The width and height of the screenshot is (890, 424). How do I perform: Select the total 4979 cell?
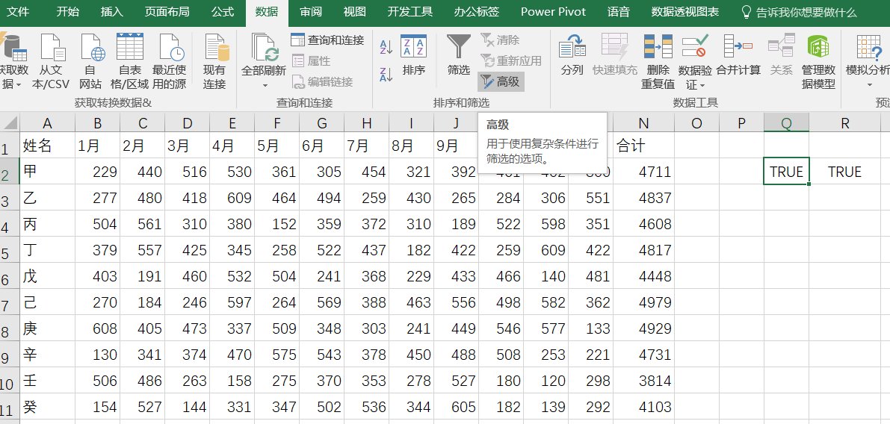pyautogui.click(x=643, y=302)
